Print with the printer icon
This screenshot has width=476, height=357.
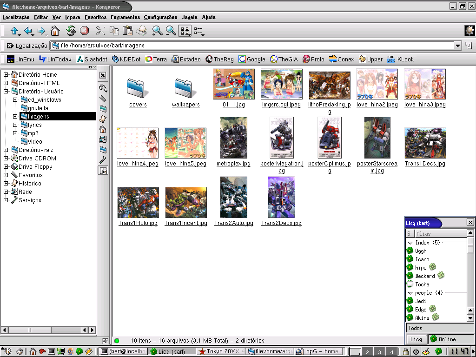(141, 31)
